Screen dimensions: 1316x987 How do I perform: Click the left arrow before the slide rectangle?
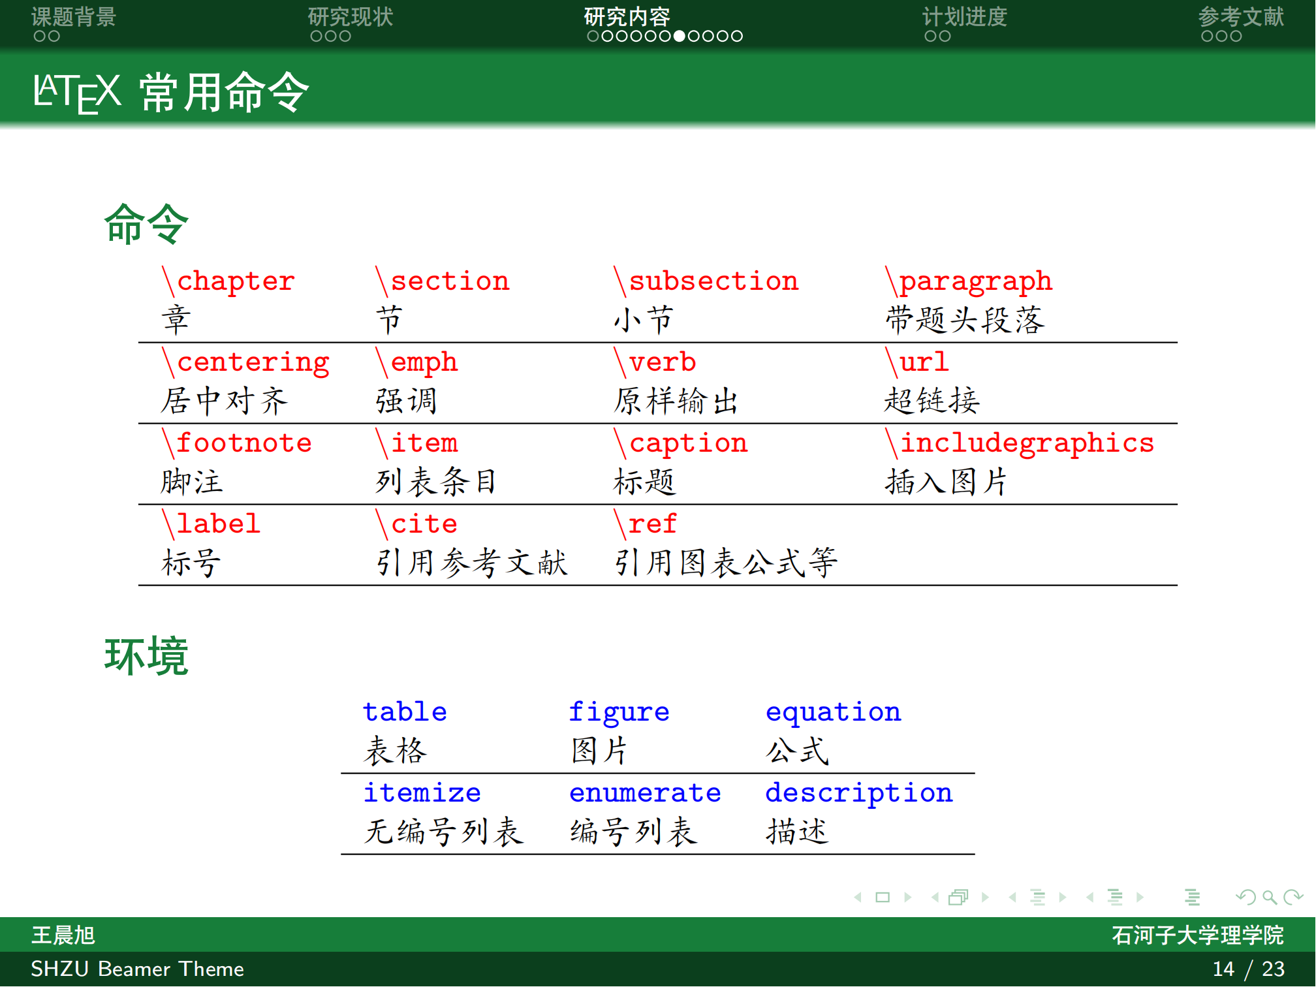tap(858, 897)
